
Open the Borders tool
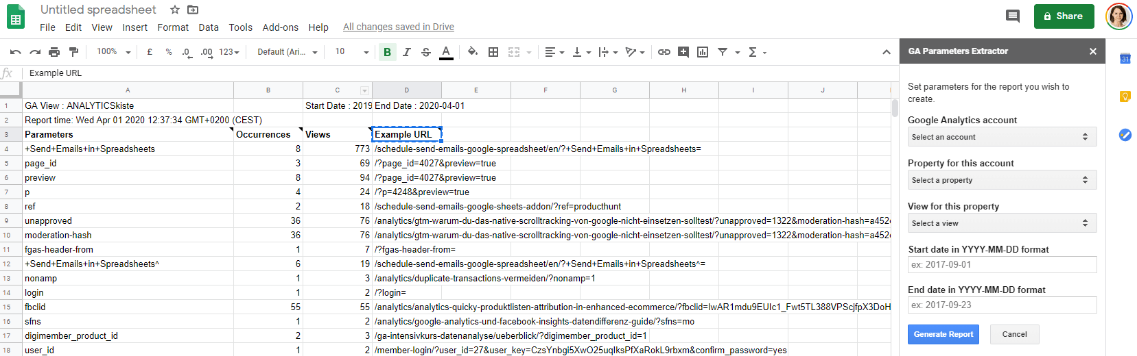click(x=493, y=52)
